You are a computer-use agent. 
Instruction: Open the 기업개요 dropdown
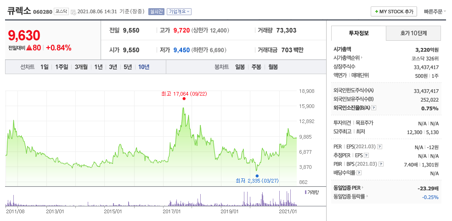pyautogui.click(x=179, y=12)
